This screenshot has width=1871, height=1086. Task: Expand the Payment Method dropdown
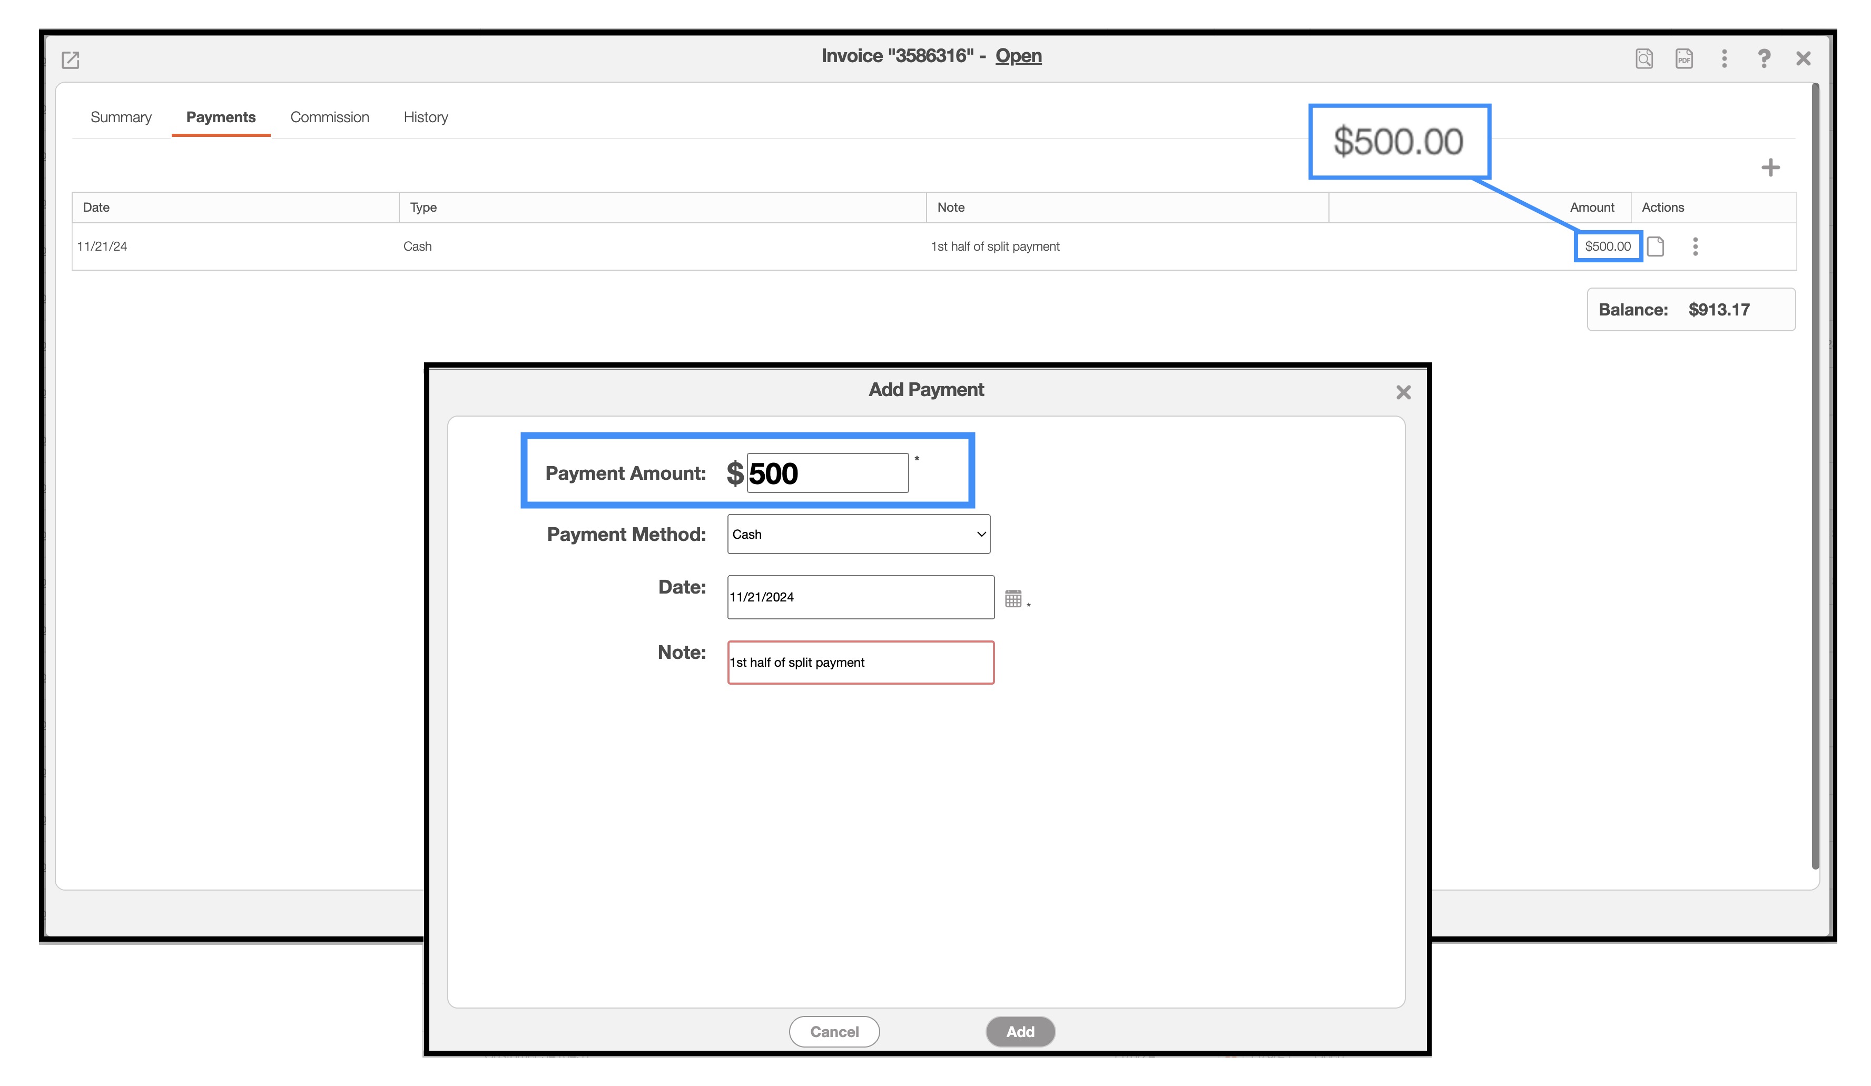coord(858,535)
